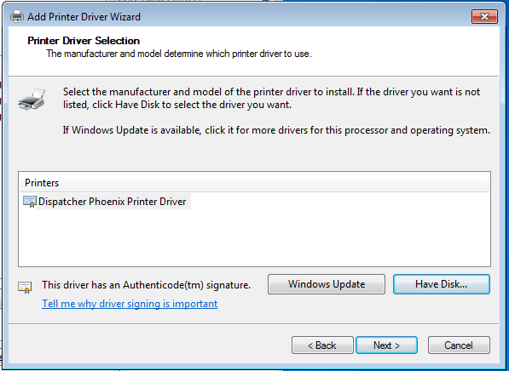Cancel the Add Printer Driver Wizard
The height and width of the screenshot is (371, 509).
459,345
